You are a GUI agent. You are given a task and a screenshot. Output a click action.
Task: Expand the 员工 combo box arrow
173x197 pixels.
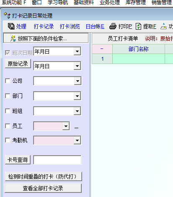[x=66, y=126]
